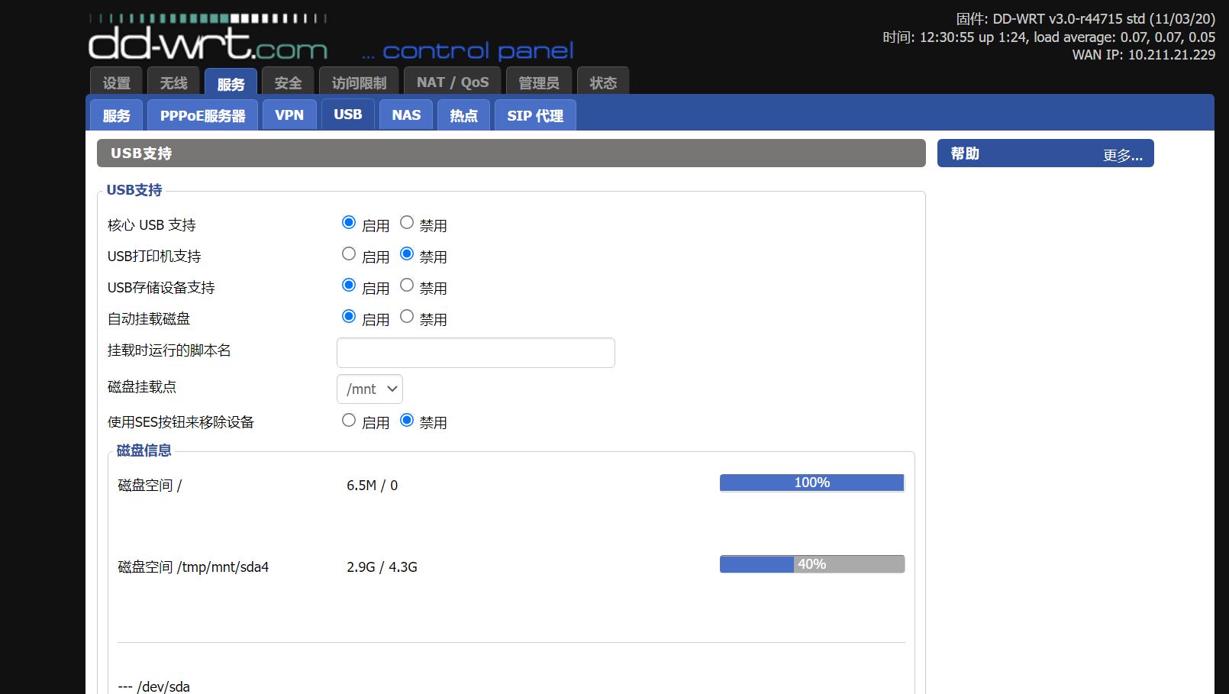This screenshot has width=1229, height=694.
Task: Go to the 访问限制 tab
Action: (x=359, y=82)
